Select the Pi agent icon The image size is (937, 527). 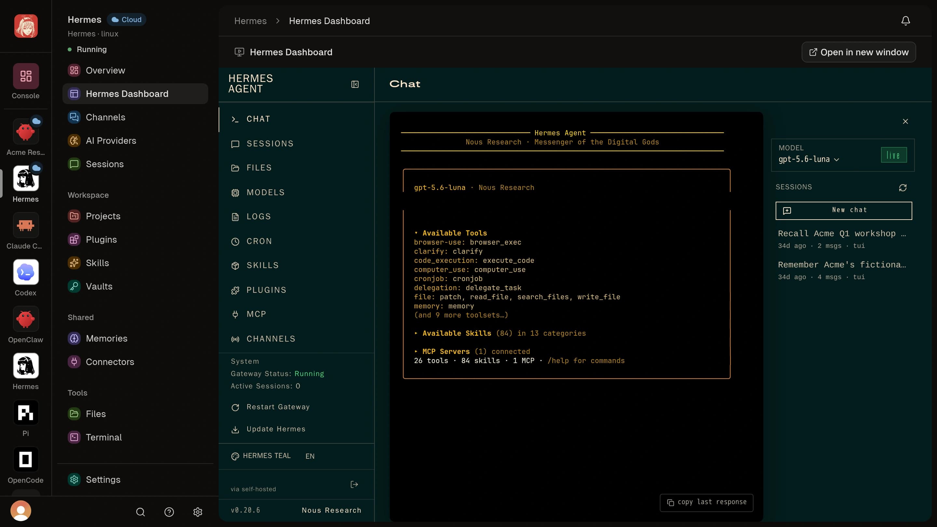[26, 413]
